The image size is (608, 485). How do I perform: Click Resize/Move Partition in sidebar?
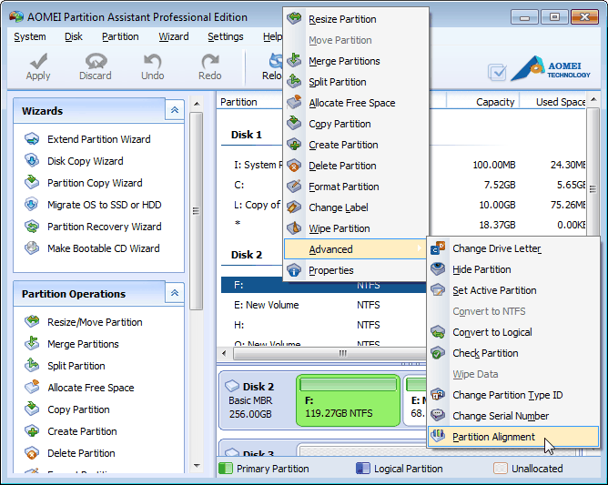(x=95, y=322)
